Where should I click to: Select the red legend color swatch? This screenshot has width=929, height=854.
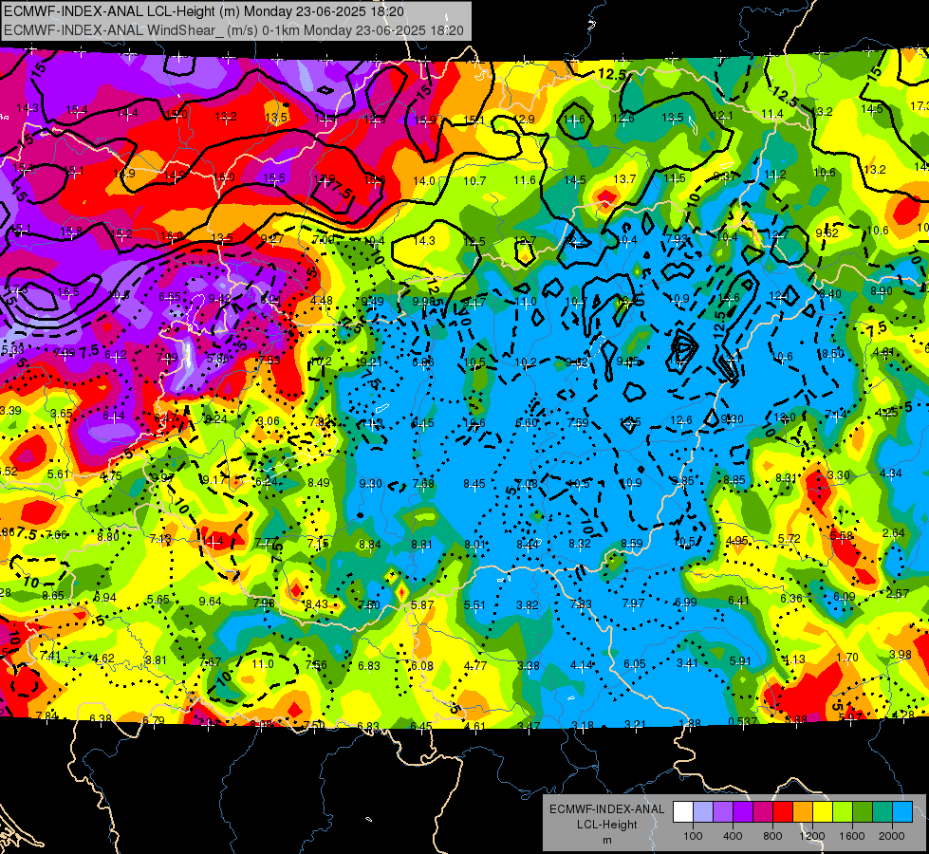(783, 812)
